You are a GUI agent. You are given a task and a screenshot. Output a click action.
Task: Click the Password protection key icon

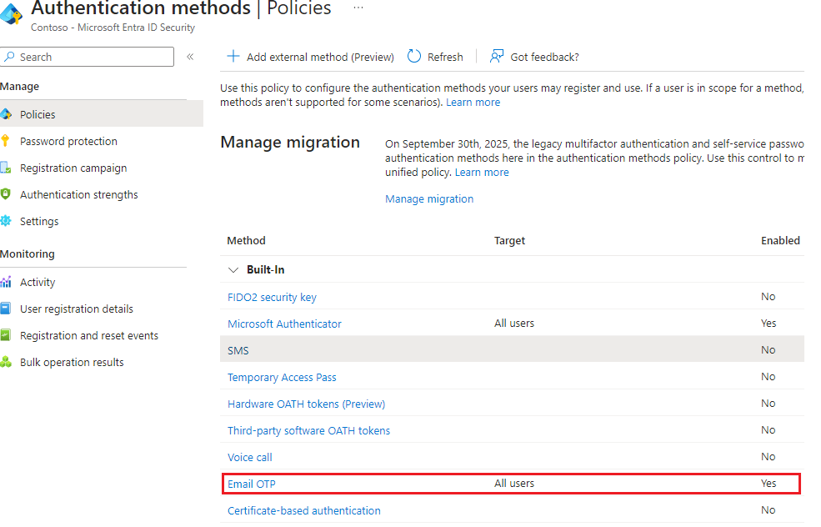[x=5, y=141]
